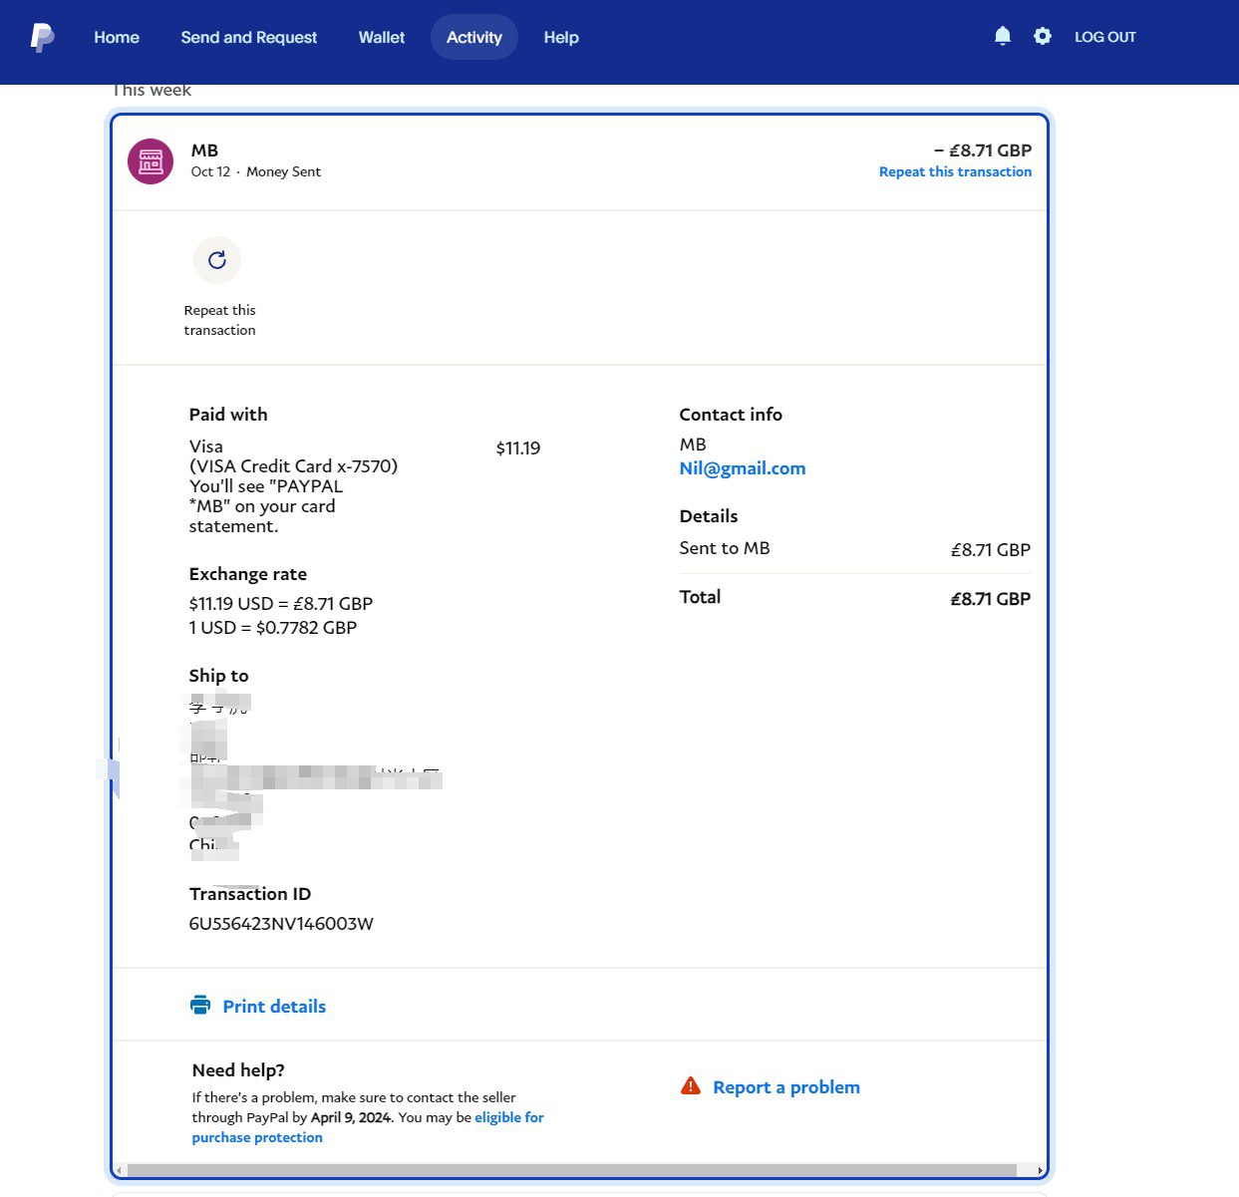Click the MB merchant storefront avatar
Image resolution: width=1239 pixels, height=1197 pixels.
151,161
